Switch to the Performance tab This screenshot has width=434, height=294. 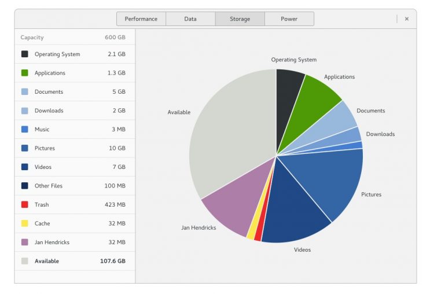pos(141,19)
